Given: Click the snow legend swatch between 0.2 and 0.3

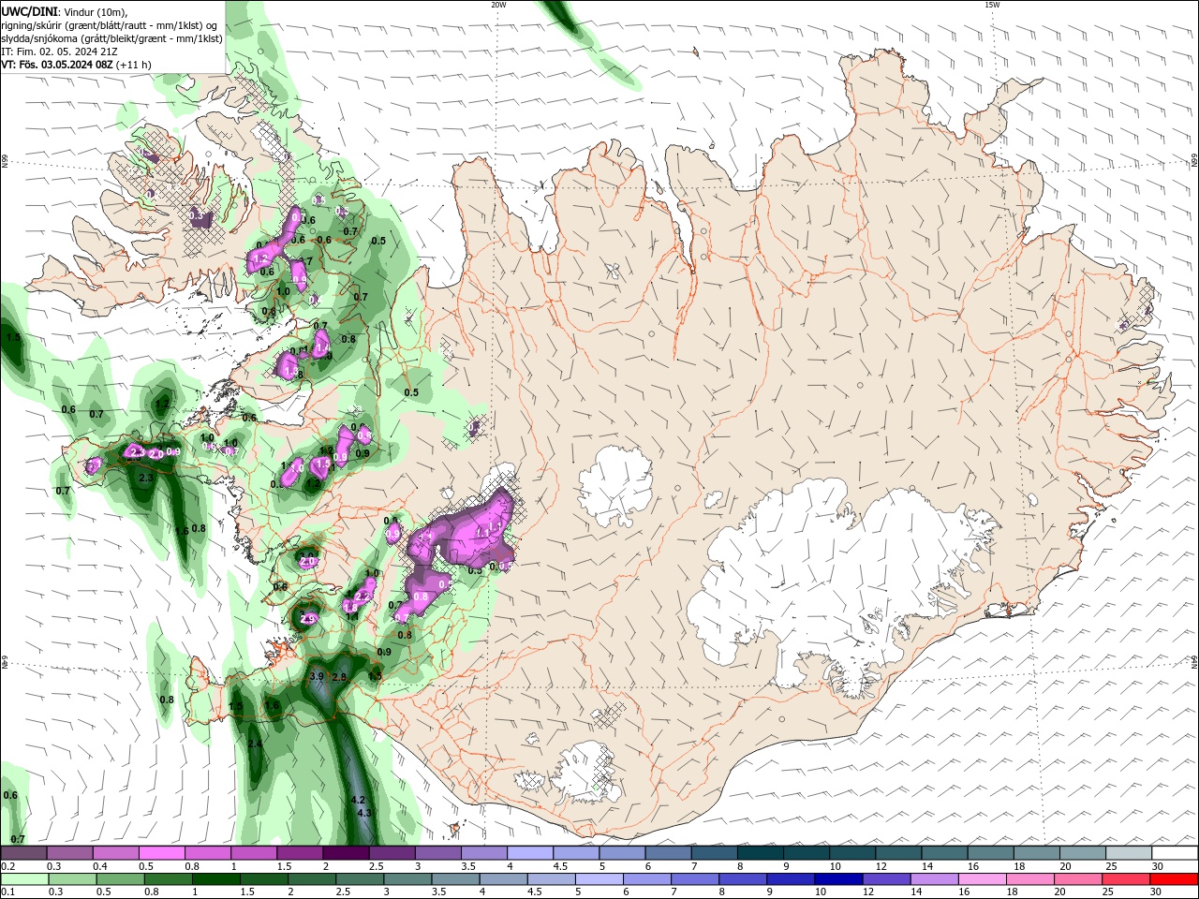Looking at the screenshot, I should pyautogui.click(x=24, y=853).
